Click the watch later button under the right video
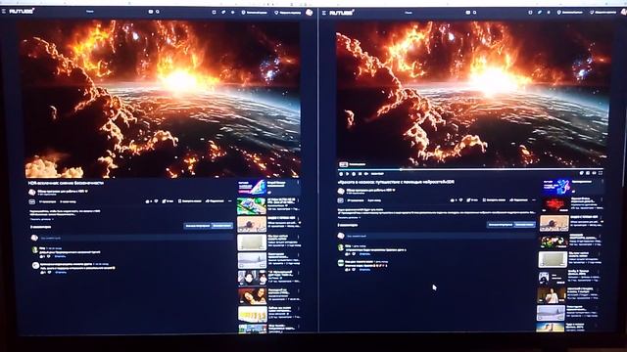This screenshot has height=352, width=627. pos(494,199)
